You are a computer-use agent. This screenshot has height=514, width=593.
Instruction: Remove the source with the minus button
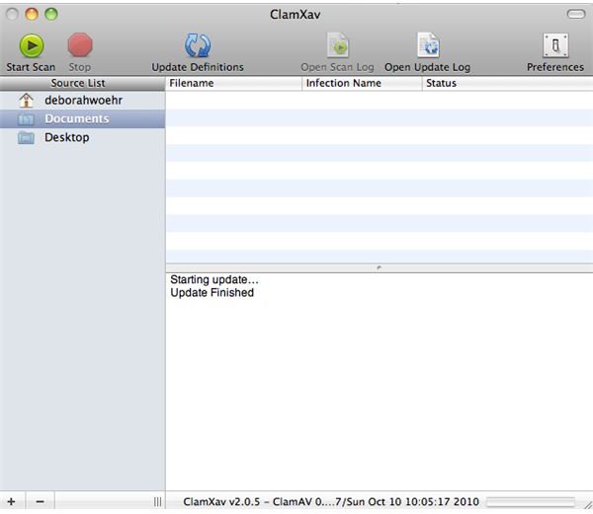40,501
